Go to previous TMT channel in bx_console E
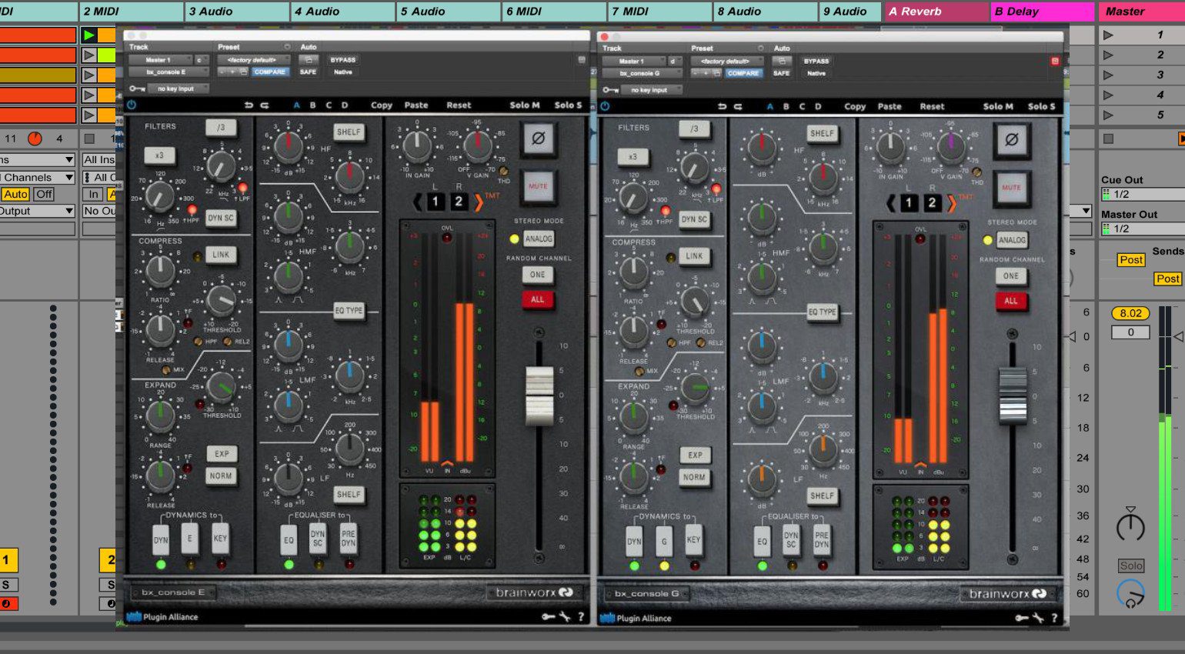This screenshot has height=654, width=1185. tap(417, 202)
